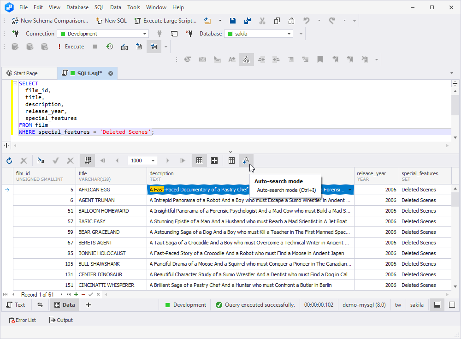Viewport: 461px width, 339px height.
Task: Click the Undo arrow icon
Action: pos(307,21)
